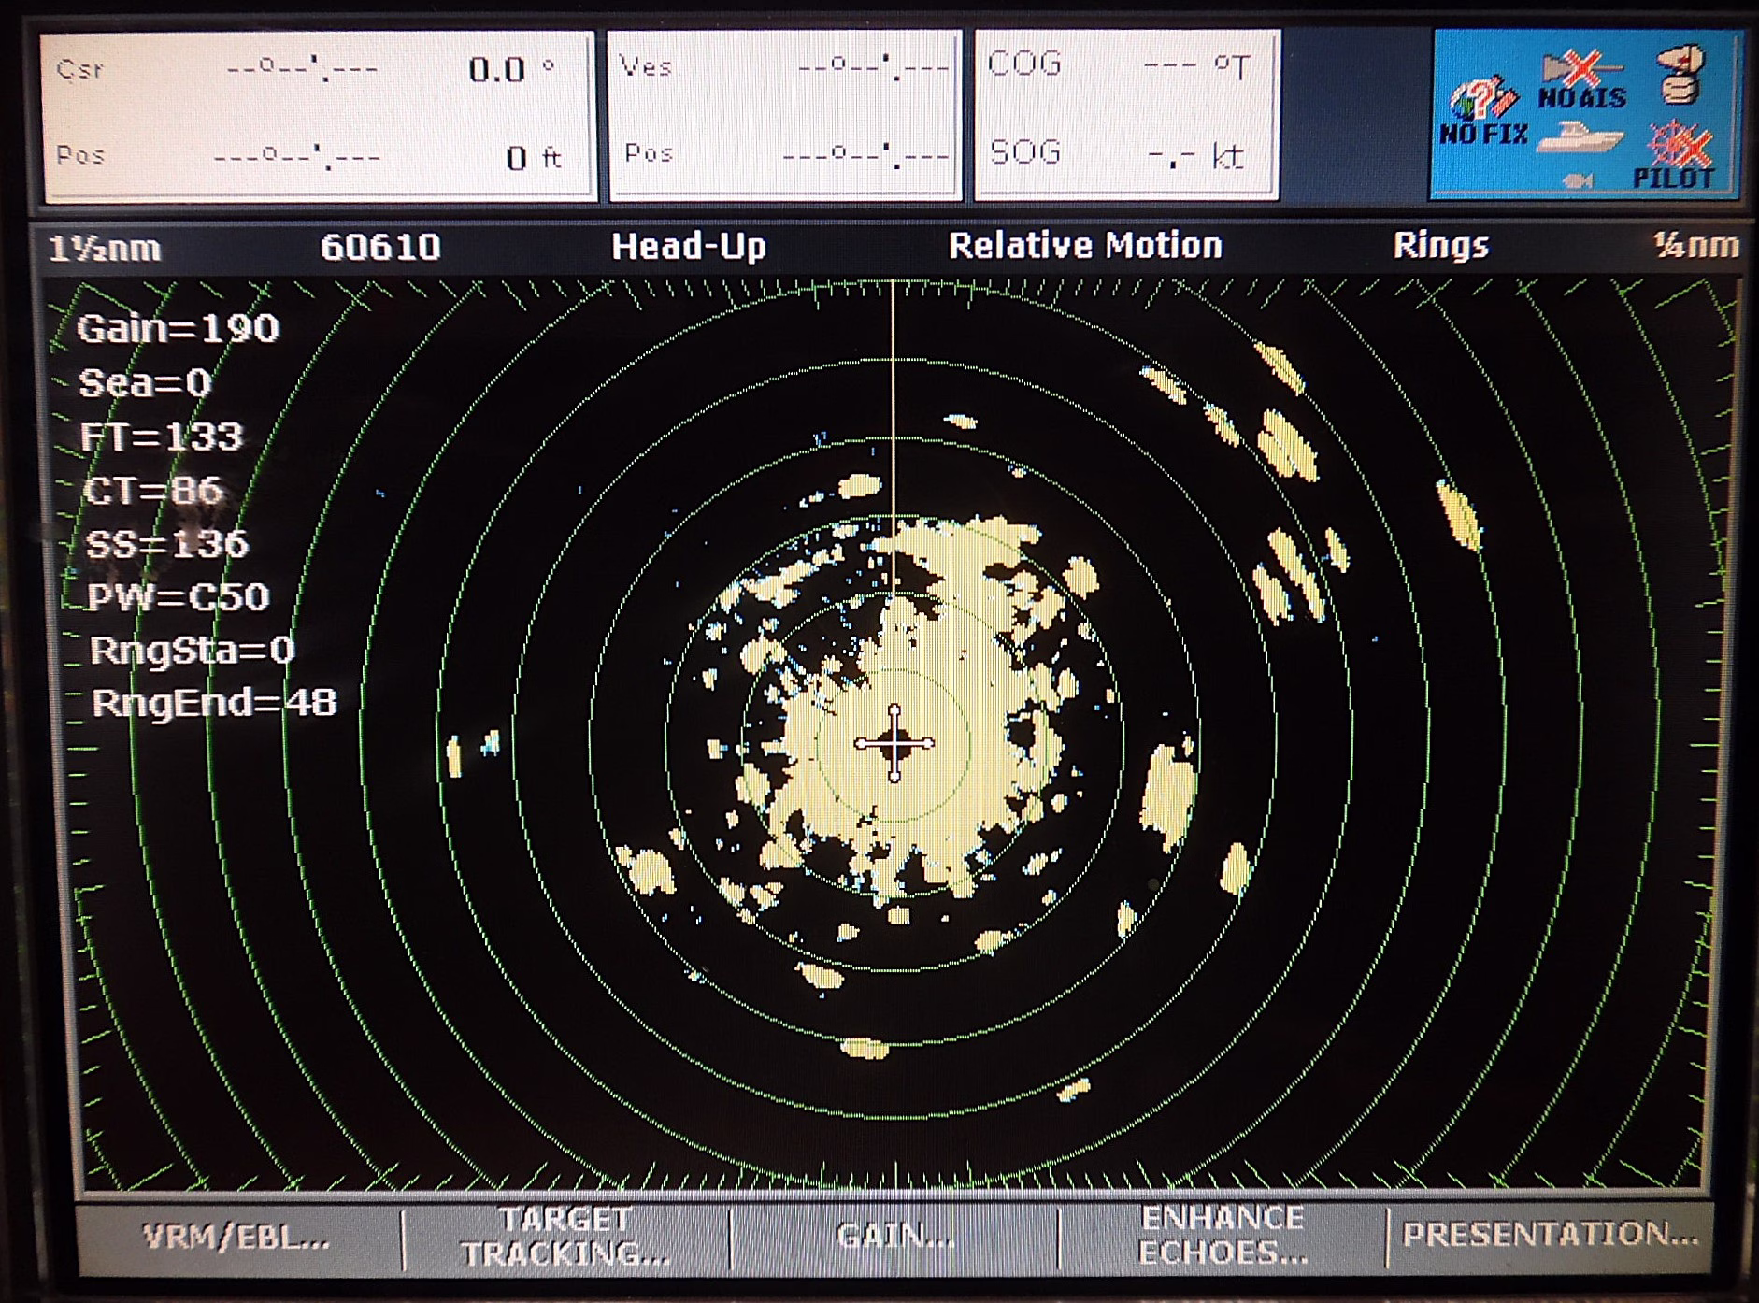Tap the 60610 value in status bar
The height and width of the screenshot is (1303, 1759).
(380, 247)
